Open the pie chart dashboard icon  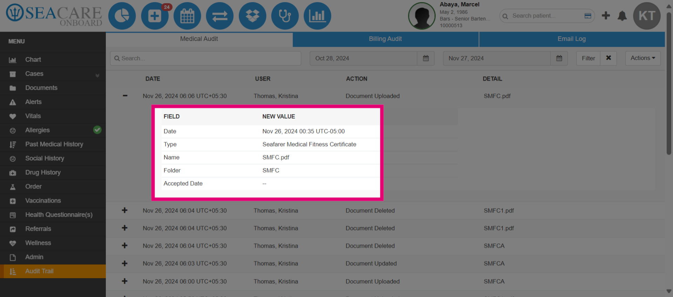[122, 16]
